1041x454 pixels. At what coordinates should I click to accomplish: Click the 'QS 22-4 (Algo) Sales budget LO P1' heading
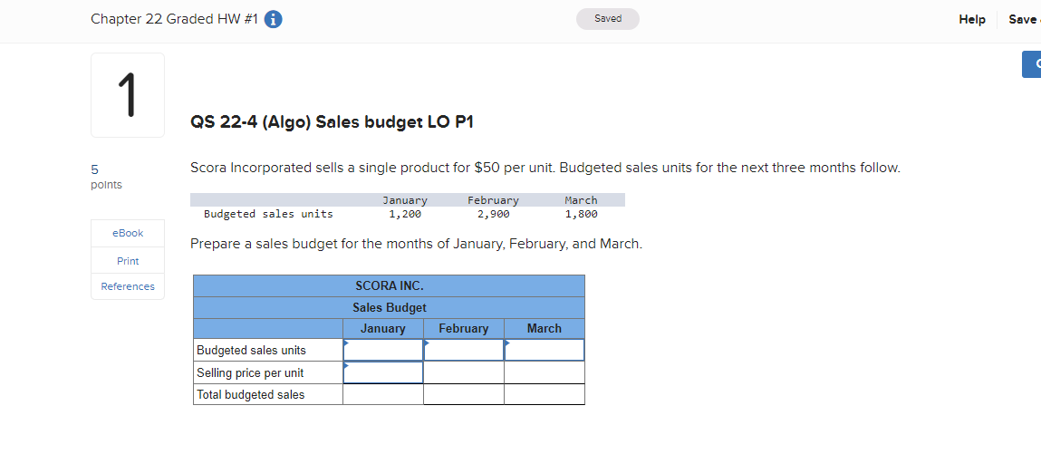tap(332, 122)
